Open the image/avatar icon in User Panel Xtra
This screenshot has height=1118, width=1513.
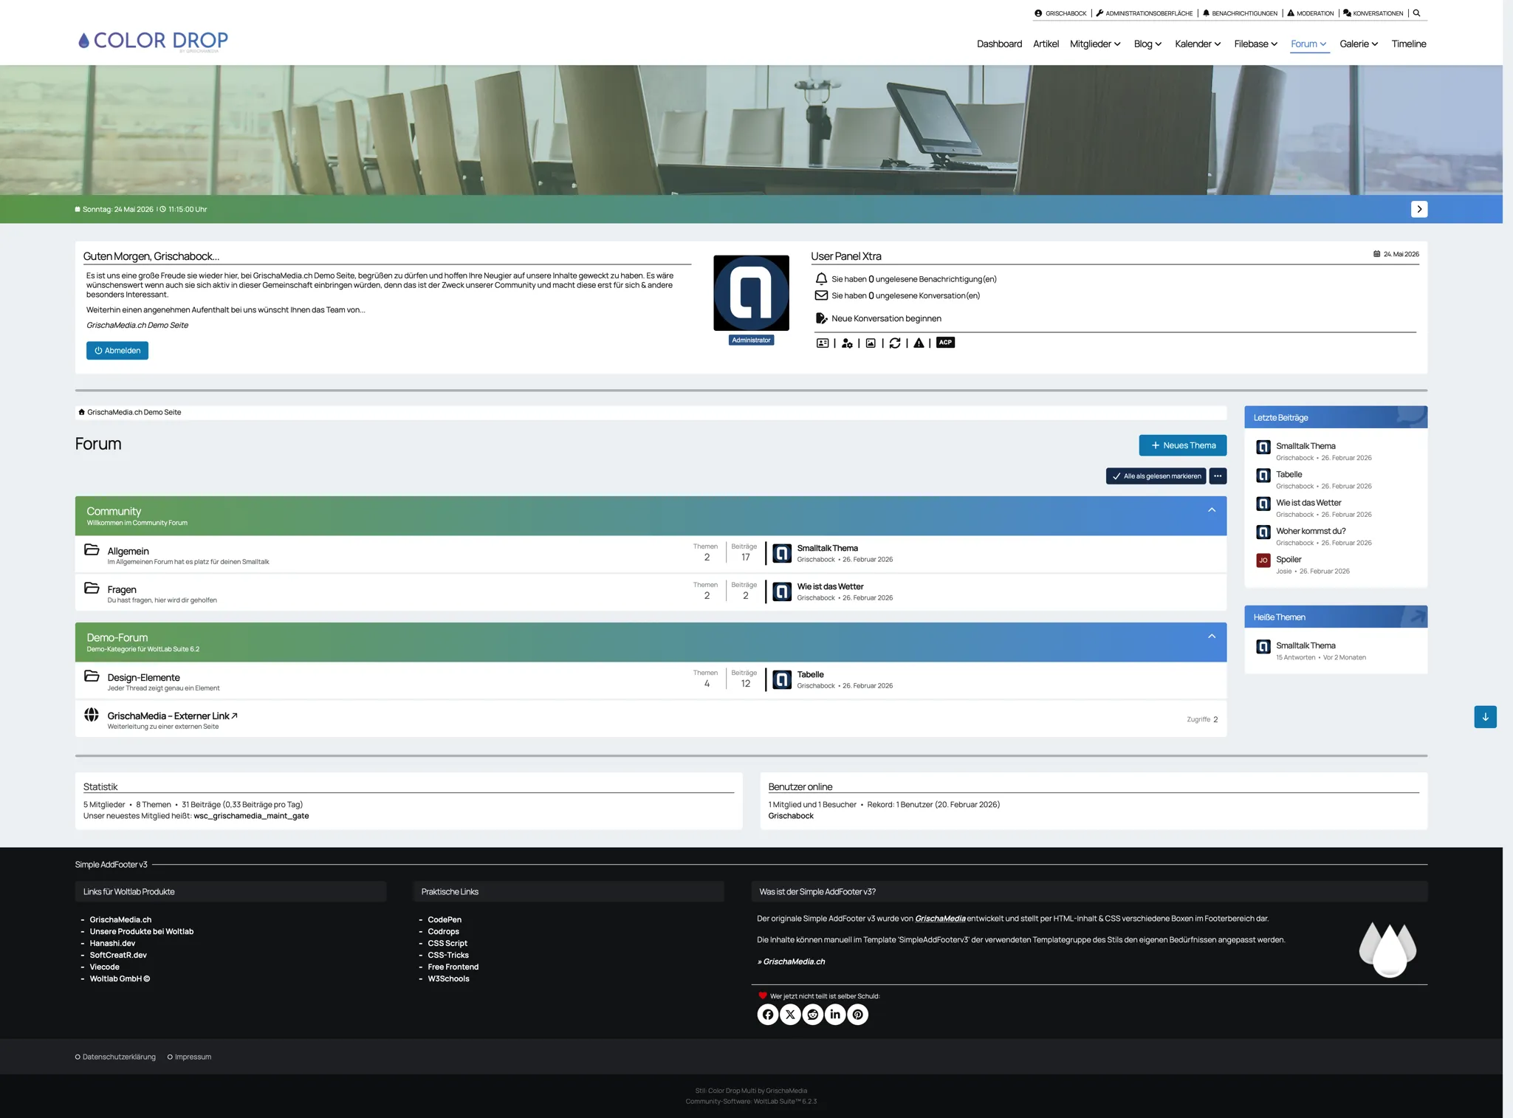[x=871, y=343]
